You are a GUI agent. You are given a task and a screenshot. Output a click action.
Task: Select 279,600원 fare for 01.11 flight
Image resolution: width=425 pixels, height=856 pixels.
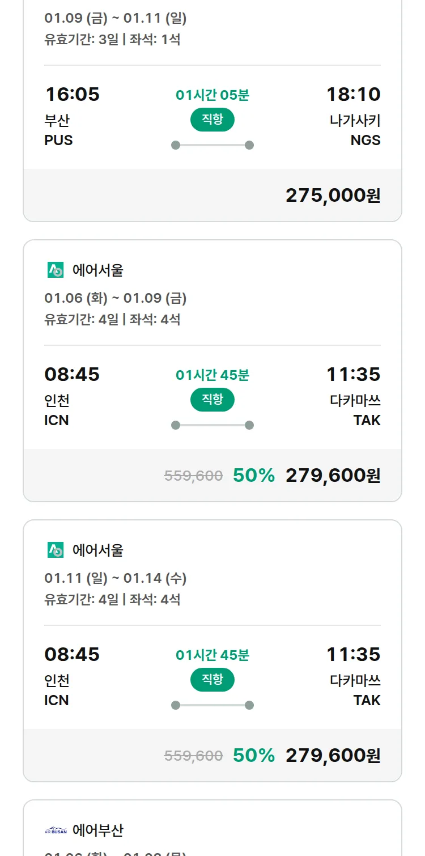(x=333, y=756)
